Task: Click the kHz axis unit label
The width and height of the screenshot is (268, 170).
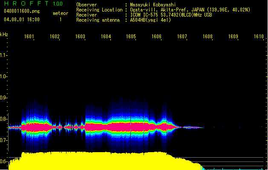Action: [4, 34]
